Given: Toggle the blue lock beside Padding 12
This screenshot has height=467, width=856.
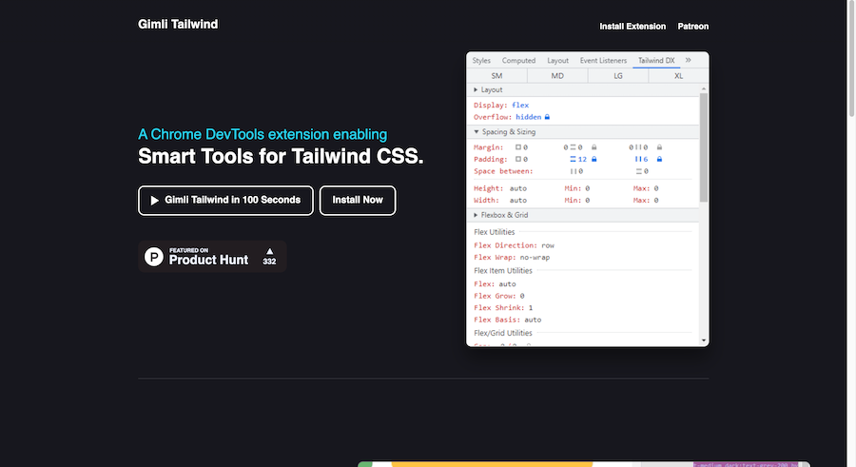Looking at the screenshot, I should pos(593,160).
